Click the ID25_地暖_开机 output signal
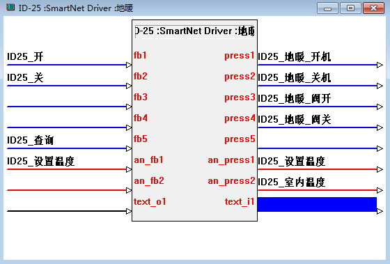 295,56
